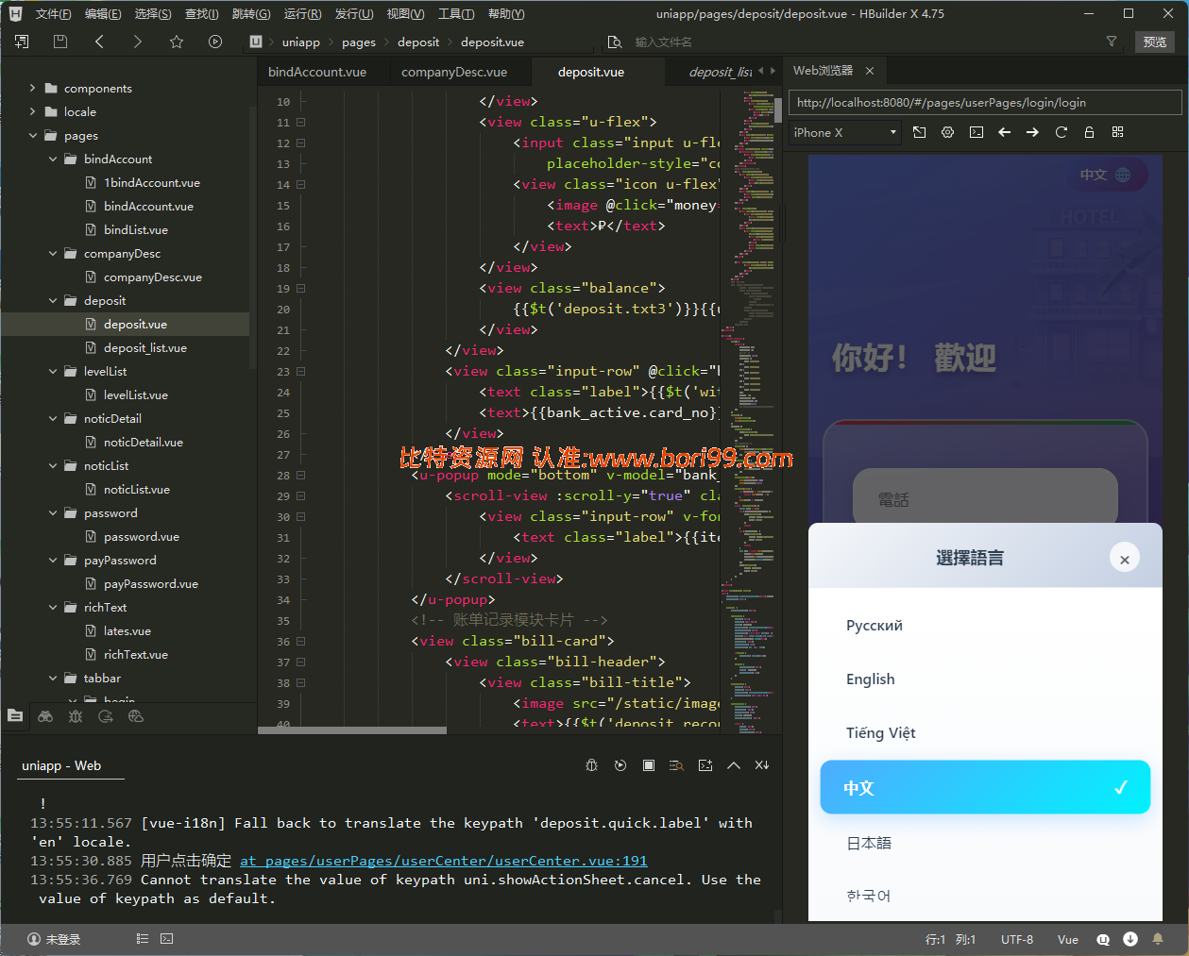The width and height of the screenshot is (1189, 956).
Task: Stop the uniapp Web console run
Action: point(649,765)
